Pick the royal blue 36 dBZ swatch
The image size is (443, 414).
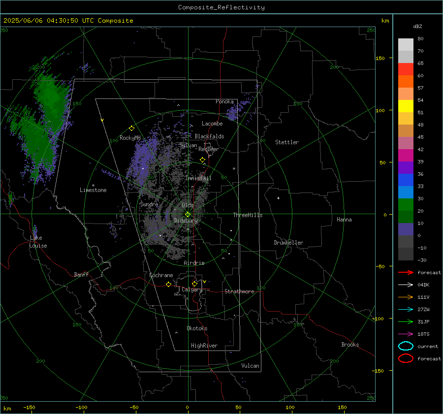click(x=406, y=180)
